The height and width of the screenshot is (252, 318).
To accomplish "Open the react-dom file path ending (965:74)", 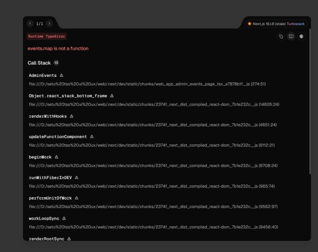I will click(152, 186).
